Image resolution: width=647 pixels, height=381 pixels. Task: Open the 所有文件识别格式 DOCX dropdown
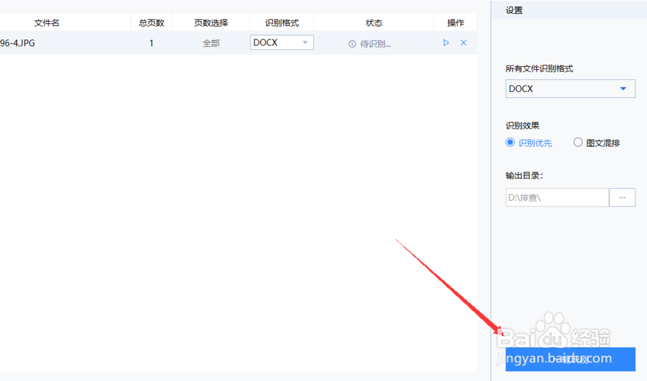570,89
